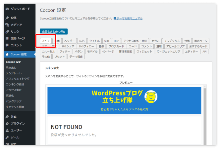
Task: Click the wrench icon beside ツール
Action: (7, 137)
